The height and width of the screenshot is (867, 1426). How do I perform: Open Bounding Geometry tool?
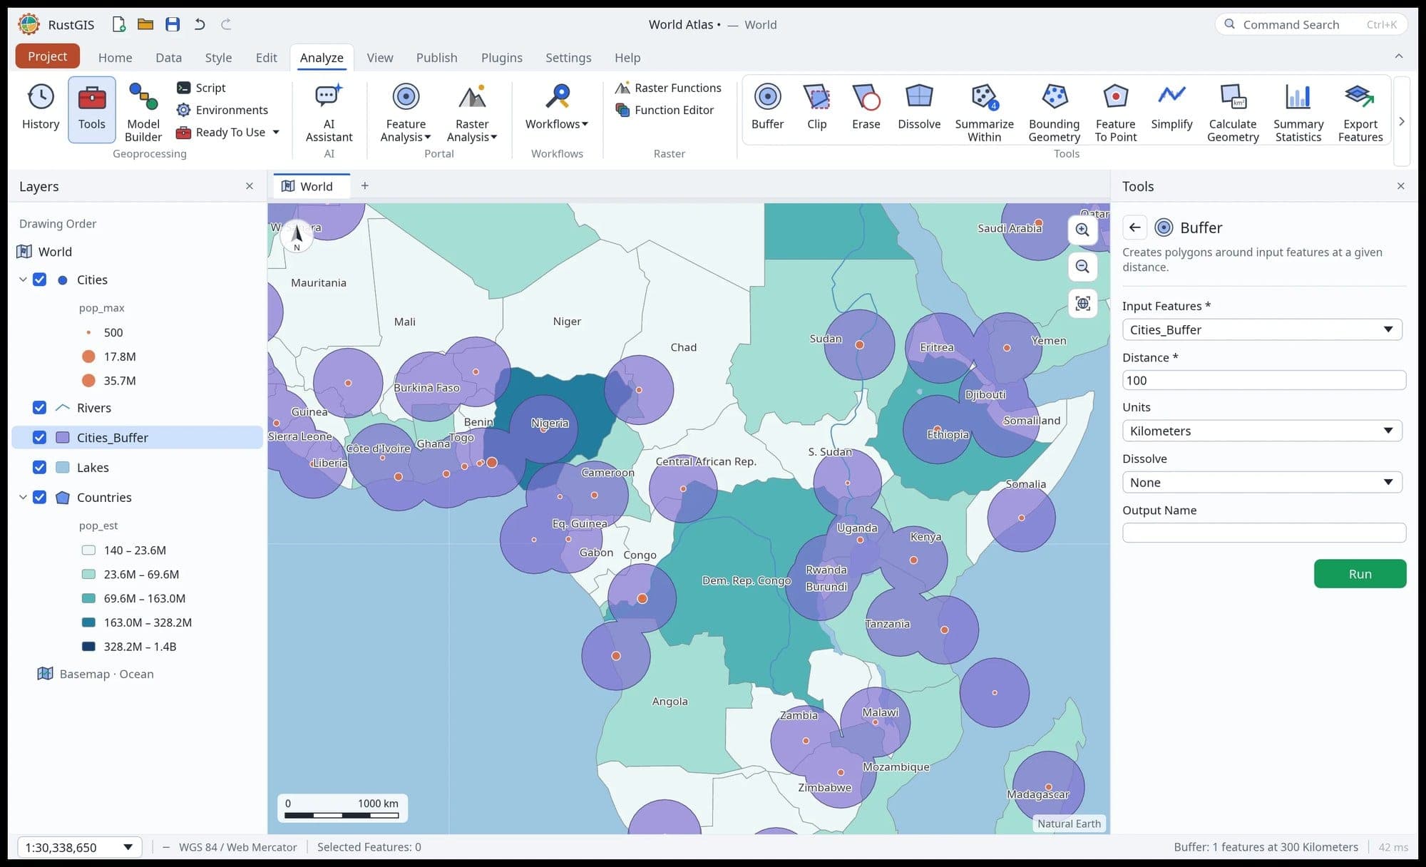pyautogui.click(x=1054, y=112)
